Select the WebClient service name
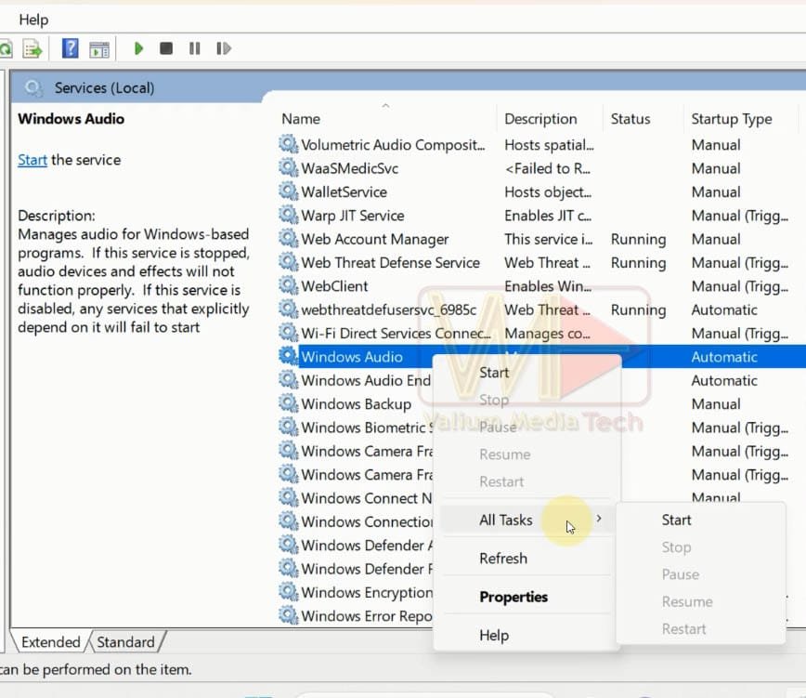This screenshot has height=698, width=806. click(334, 286)
